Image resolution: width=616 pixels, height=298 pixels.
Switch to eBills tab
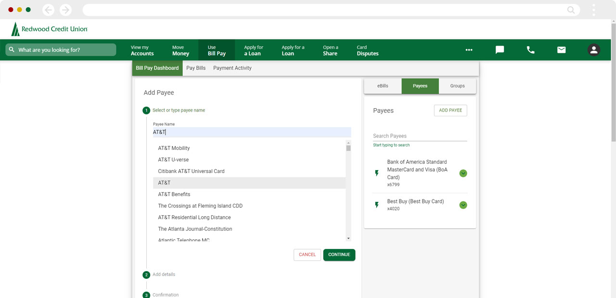(x=383, y=86)
